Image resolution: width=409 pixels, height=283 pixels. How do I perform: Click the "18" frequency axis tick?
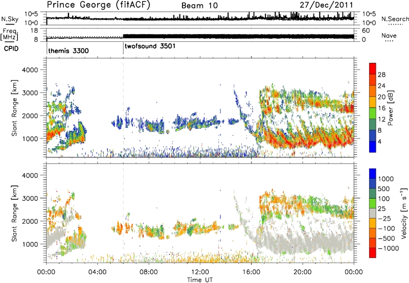tap(34, 31)
